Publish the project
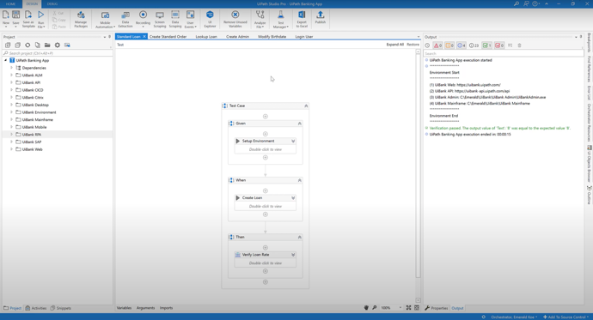This screenshot has height=320, width=593. [321, 18]
